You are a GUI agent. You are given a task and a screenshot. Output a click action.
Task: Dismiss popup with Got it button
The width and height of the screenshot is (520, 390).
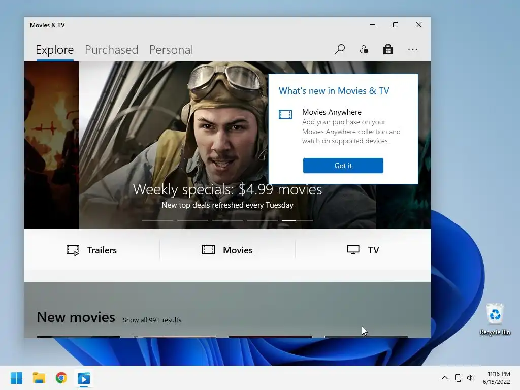point(343,166)
